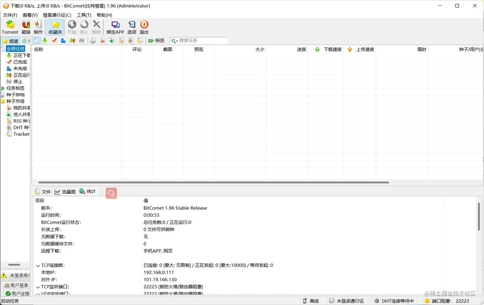
Task: Select 种子市场 torrent market folder
Action: coord(15,101)
